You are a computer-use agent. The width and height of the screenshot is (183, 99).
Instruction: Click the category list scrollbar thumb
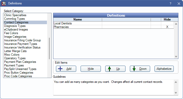coord(49,48)
